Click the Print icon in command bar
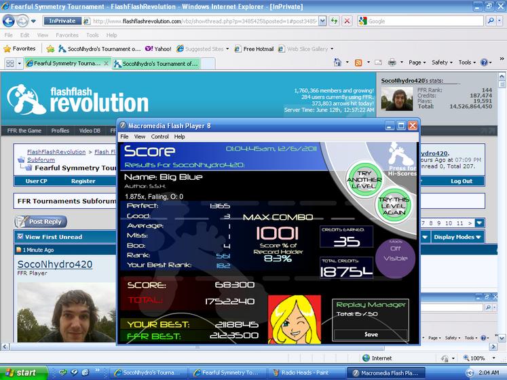This screenshot has height=380, width=507. 392,62
